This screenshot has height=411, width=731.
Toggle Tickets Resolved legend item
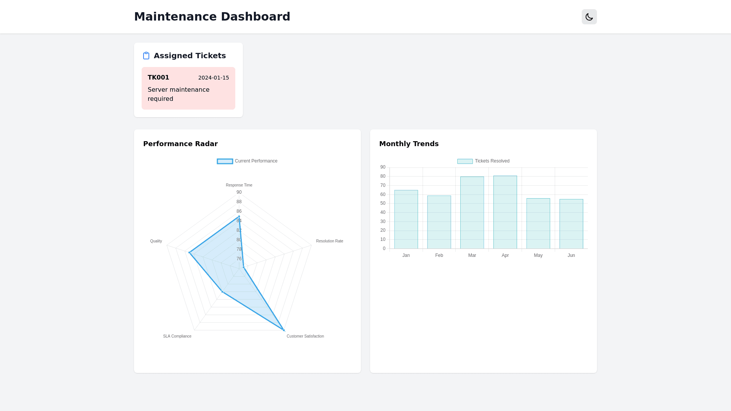pos(492,161)
